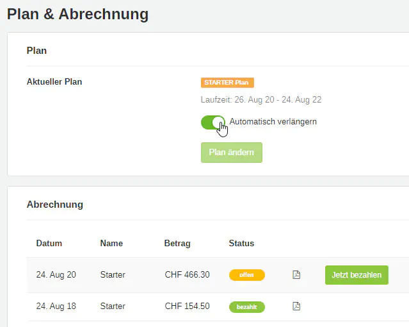Click the Betrag column header

click(x=177, y=244)
